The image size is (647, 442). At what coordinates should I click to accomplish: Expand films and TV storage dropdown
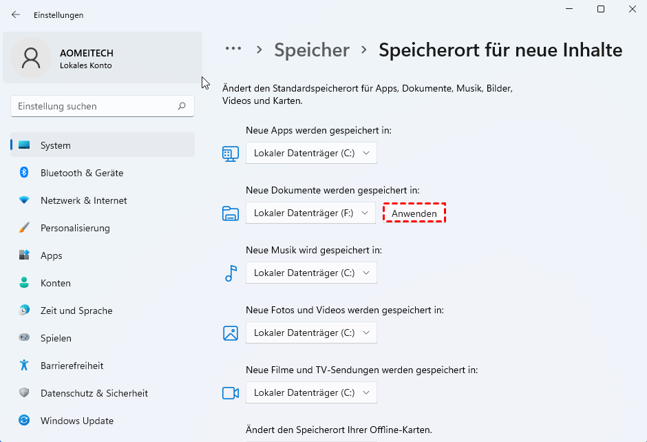pyautogui.click(x=311, y=392)
